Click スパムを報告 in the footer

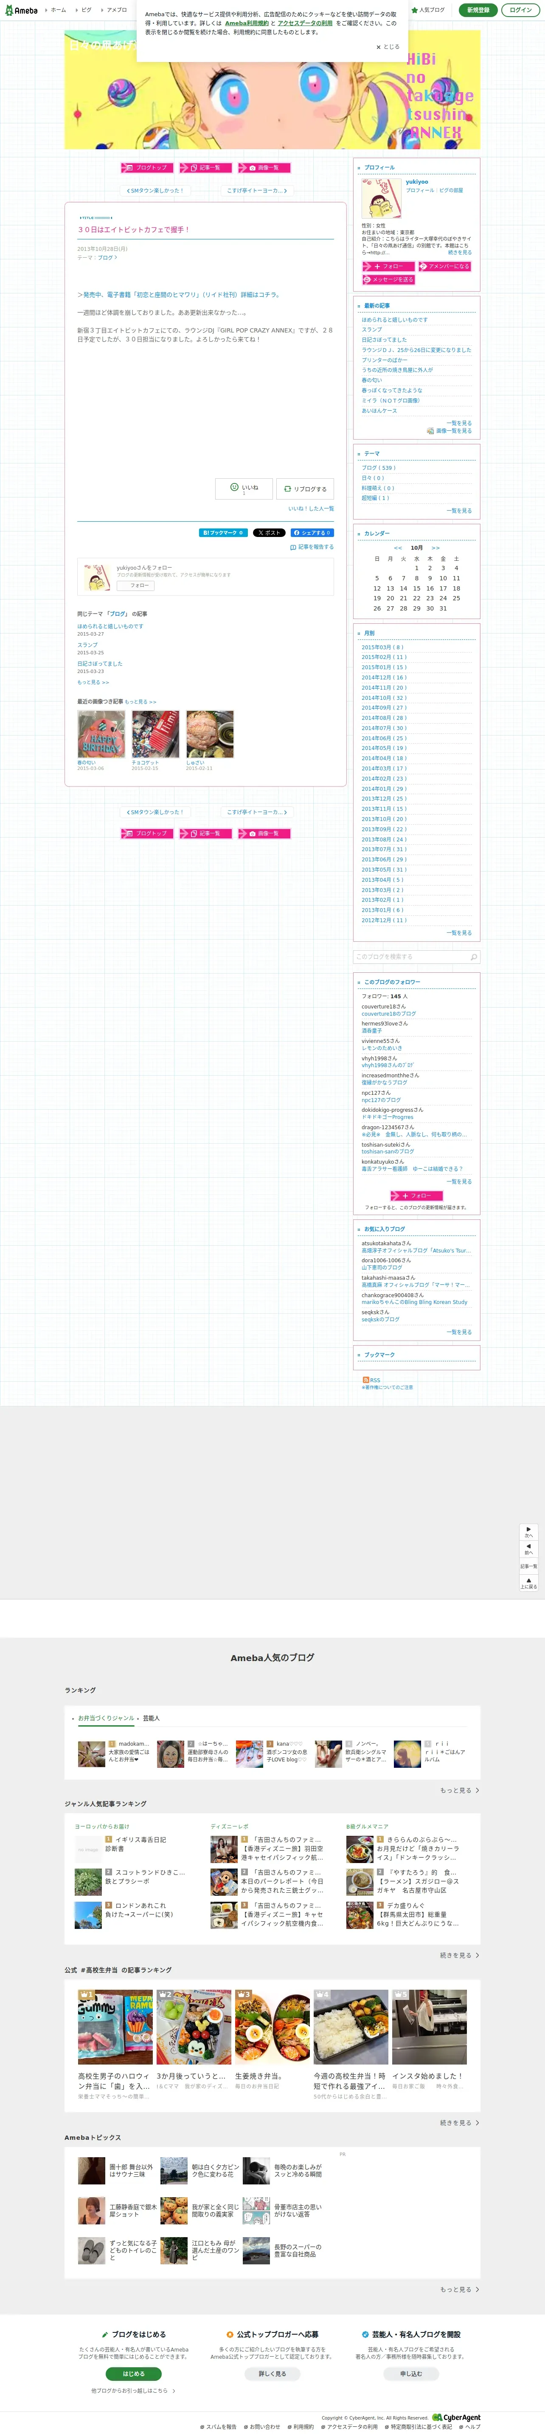(219, 2426)
